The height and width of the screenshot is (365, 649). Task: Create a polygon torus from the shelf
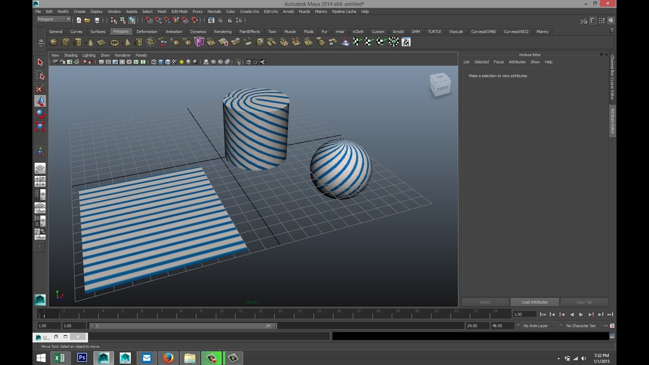(115, 42)
